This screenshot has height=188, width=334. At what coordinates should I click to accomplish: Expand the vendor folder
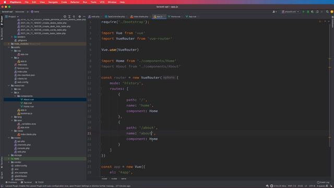point(9,162)
